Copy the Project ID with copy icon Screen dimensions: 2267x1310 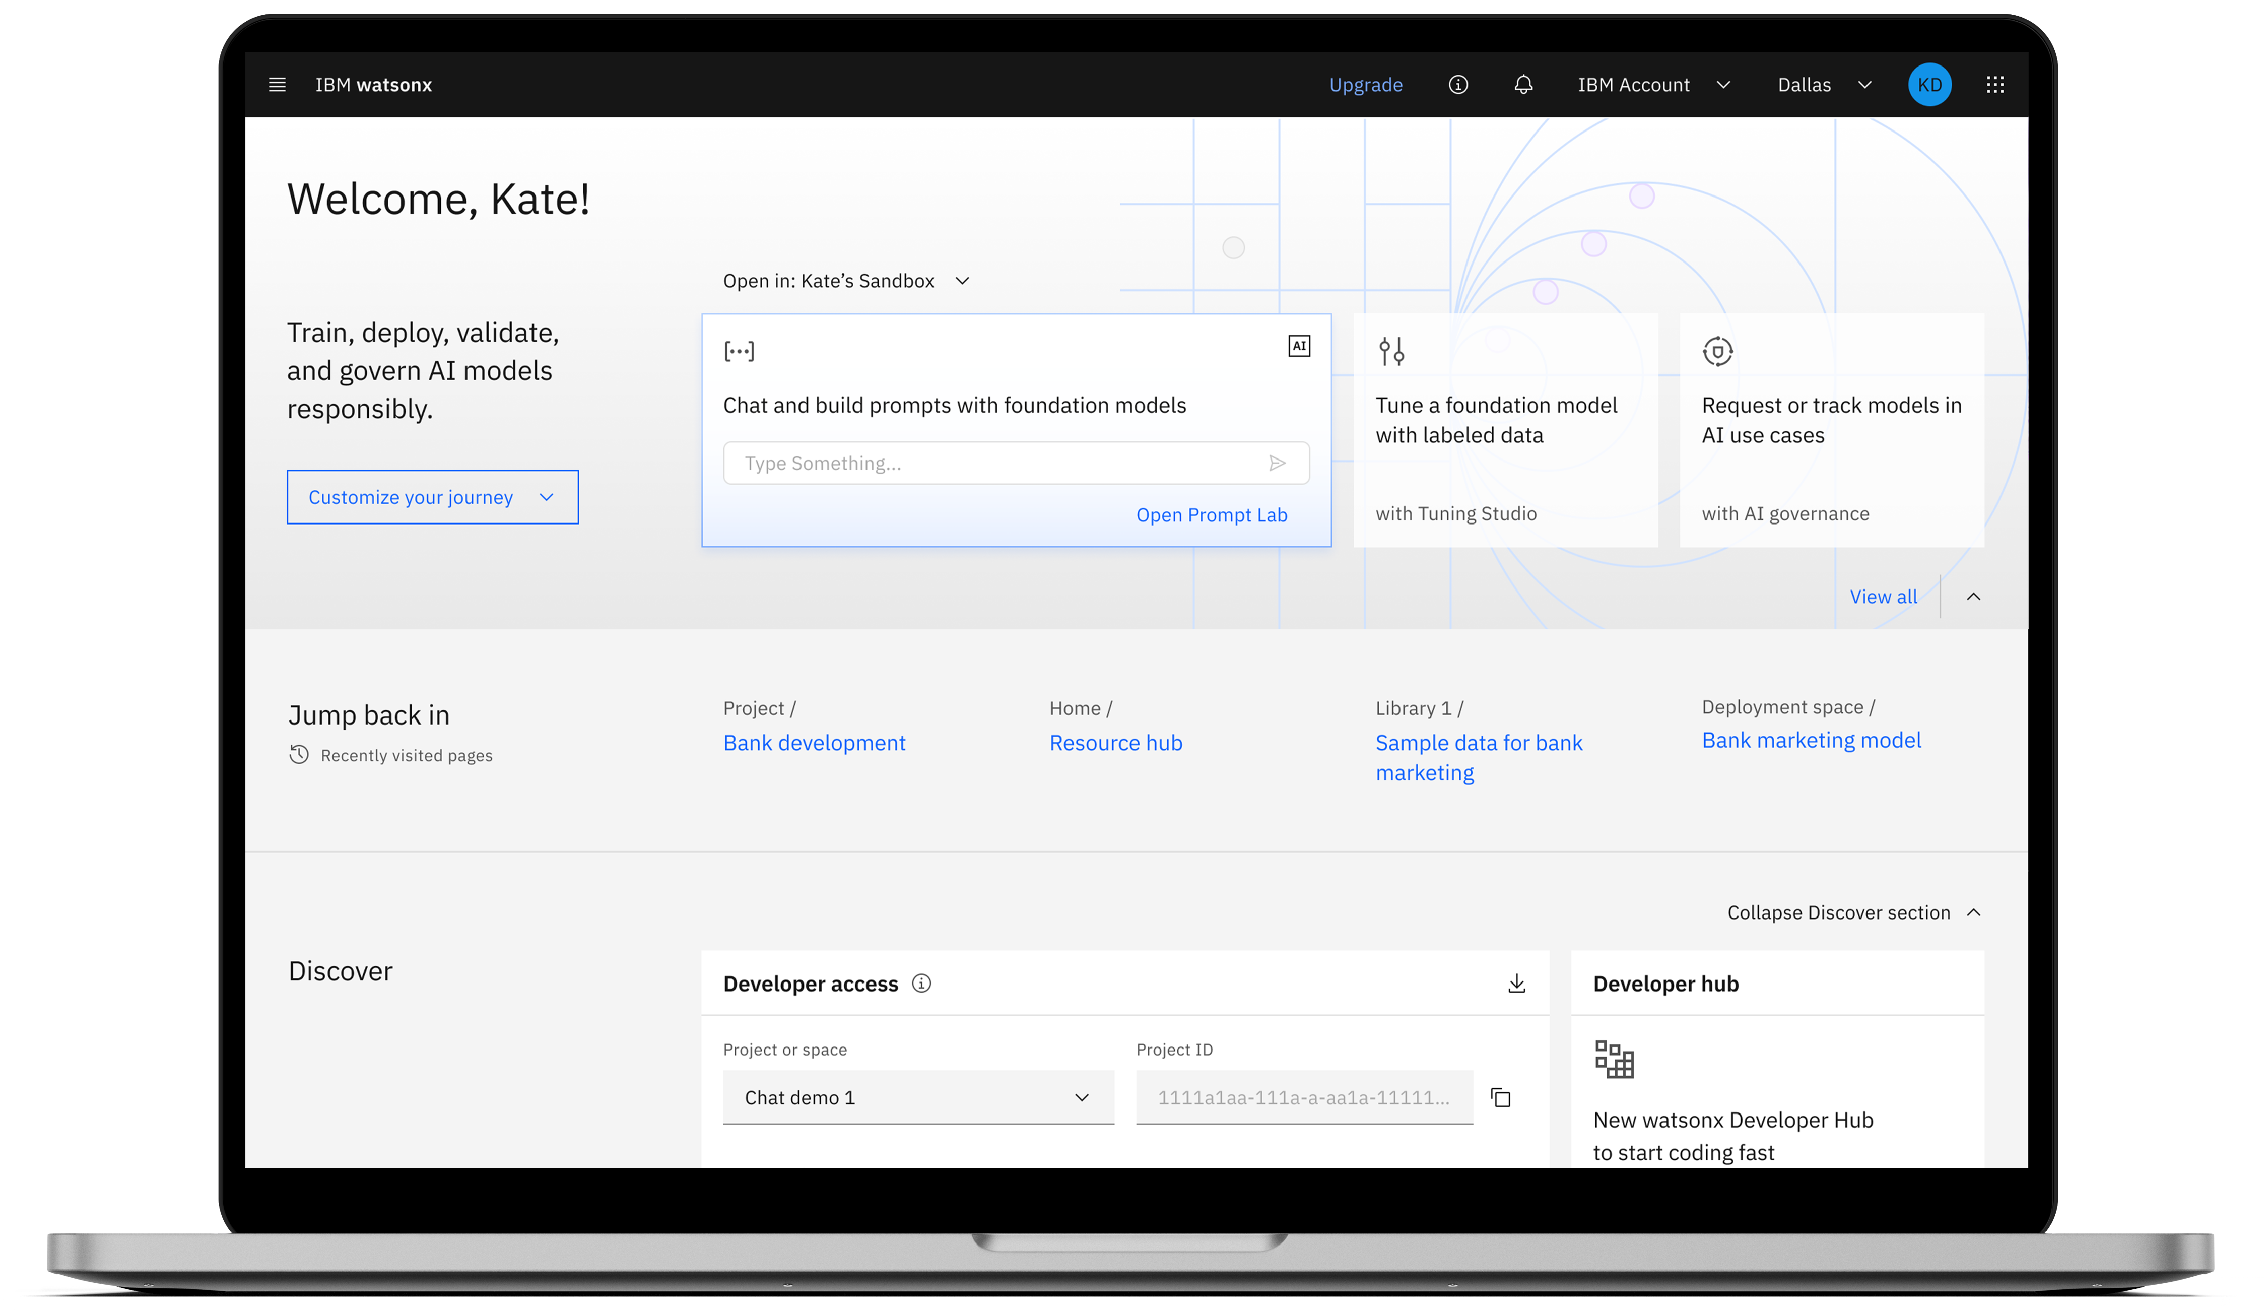point(1501,1098)
